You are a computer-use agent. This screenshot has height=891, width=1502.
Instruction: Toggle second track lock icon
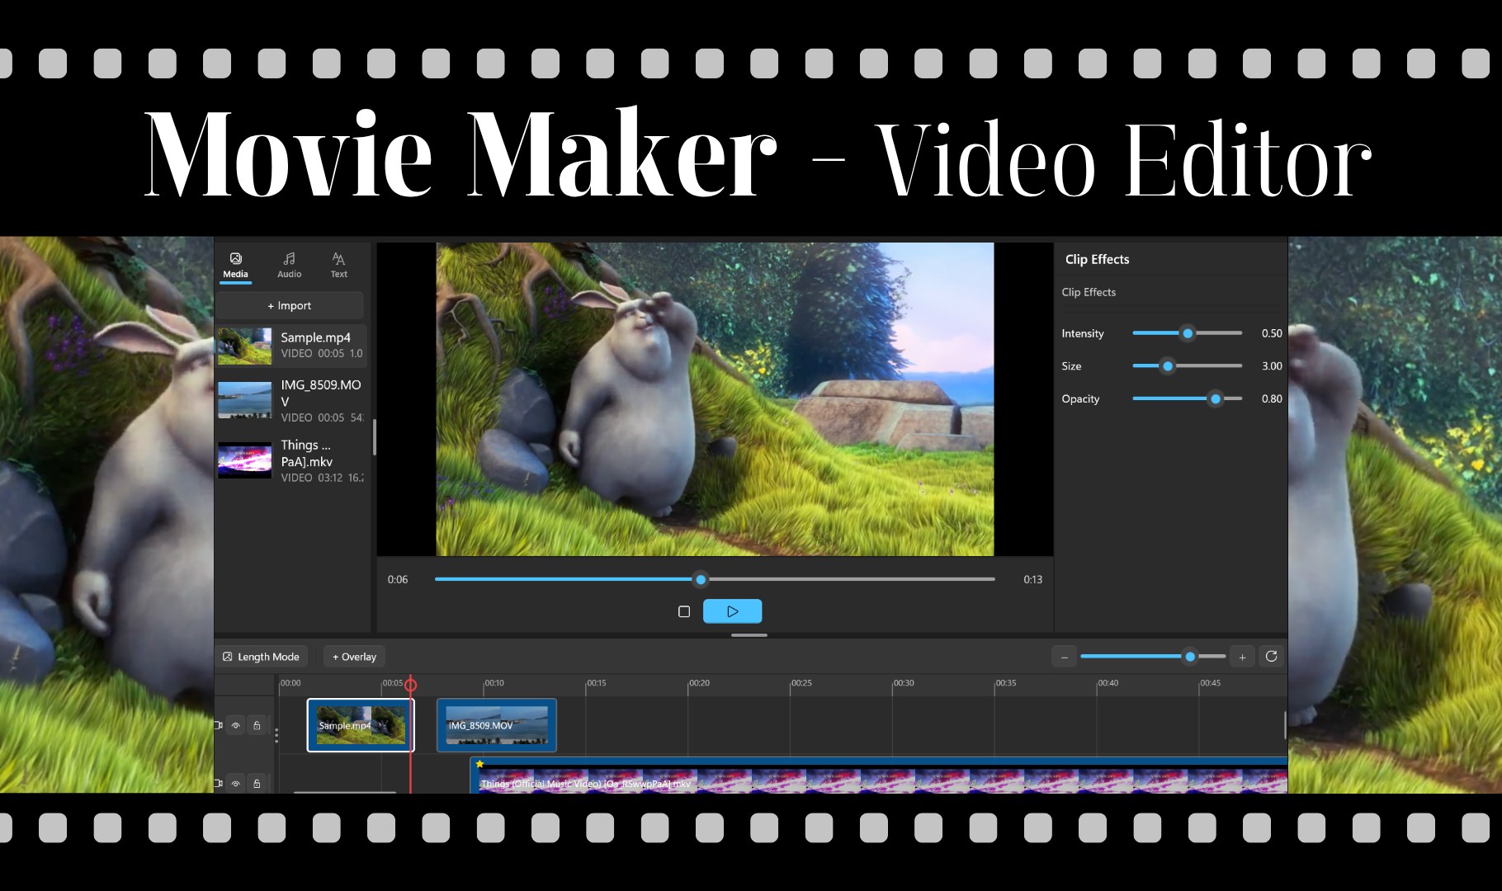(257, 784)
